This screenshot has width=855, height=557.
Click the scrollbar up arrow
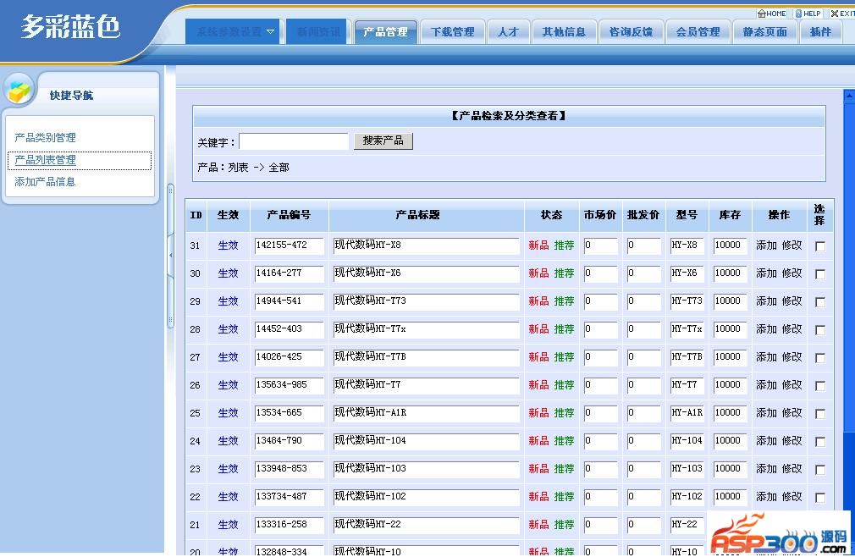[849, 97]
